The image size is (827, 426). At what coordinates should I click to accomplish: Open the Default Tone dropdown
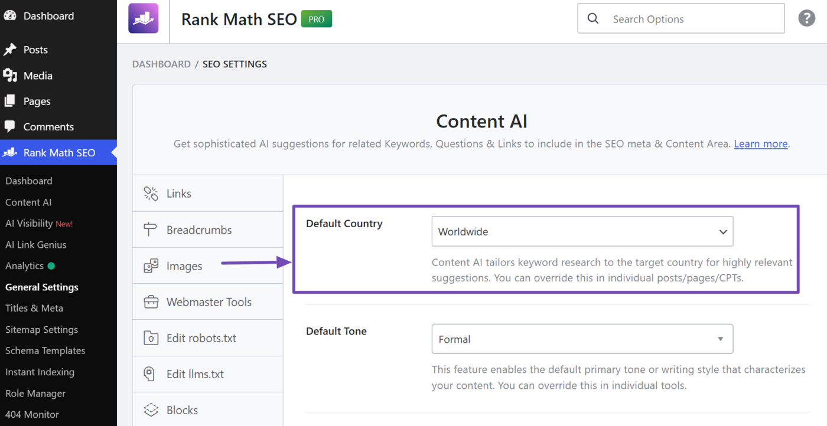pyautogui.click(x=582, y=339)
